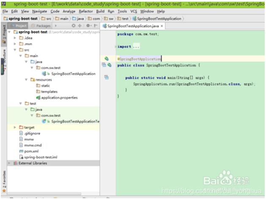266x199 pixels.
Task: Select SpringBootTestApplication.java editor tab
Action: click(x=133, y=26)
